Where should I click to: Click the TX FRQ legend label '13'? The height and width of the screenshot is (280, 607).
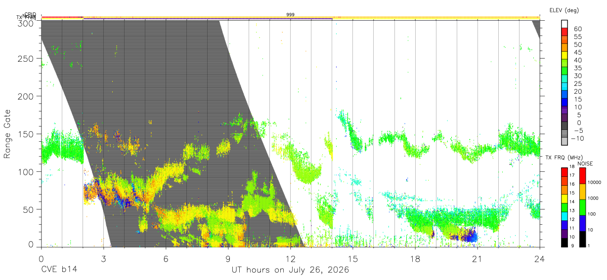[571, 211]
